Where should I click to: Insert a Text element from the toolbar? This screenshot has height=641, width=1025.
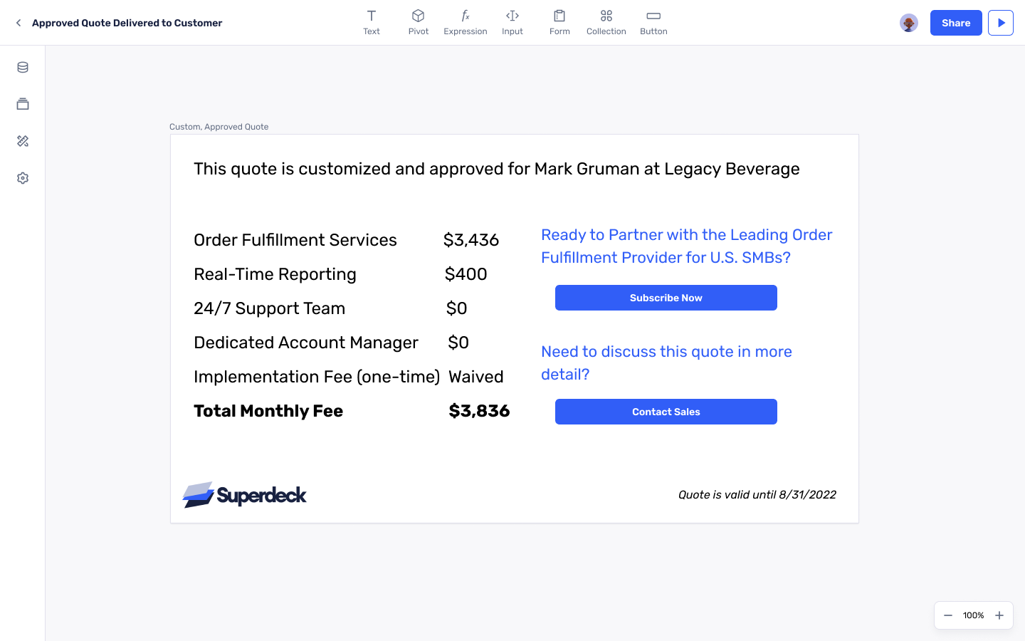(372, 23)
